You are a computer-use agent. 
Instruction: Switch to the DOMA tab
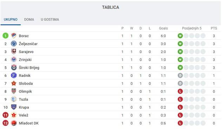pyautogui.click(x=29, y=20)
